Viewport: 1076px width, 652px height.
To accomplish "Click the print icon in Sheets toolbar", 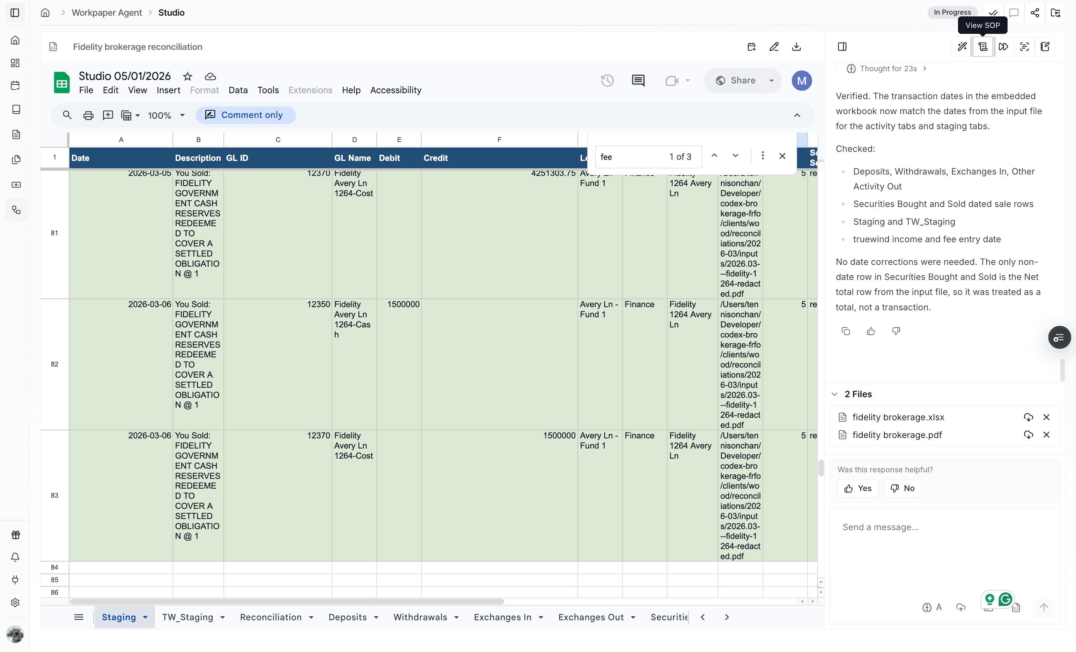I will point(88,115).
